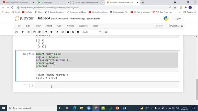Click the Python logo in the header

pos(166,18)
